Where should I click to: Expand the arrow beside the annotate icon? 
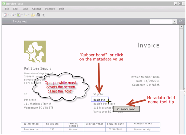(8, 15)
